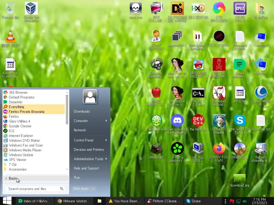Image resolution: width=274 pixels, height=205 pixels.
Task: Open Firefox Private Browsing entry
Action: click(x=34, y=112)
